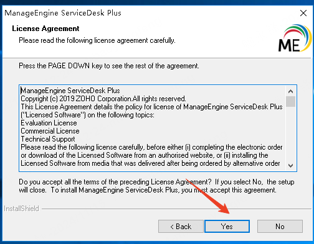The image size is (314, 244).
Task: Click the empty scrollbar track below thumb
Action: 290,133
